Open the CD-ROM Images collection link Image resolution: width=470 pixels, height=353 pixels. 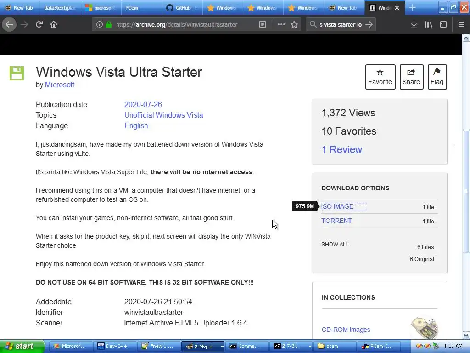(x=346, y=330)
